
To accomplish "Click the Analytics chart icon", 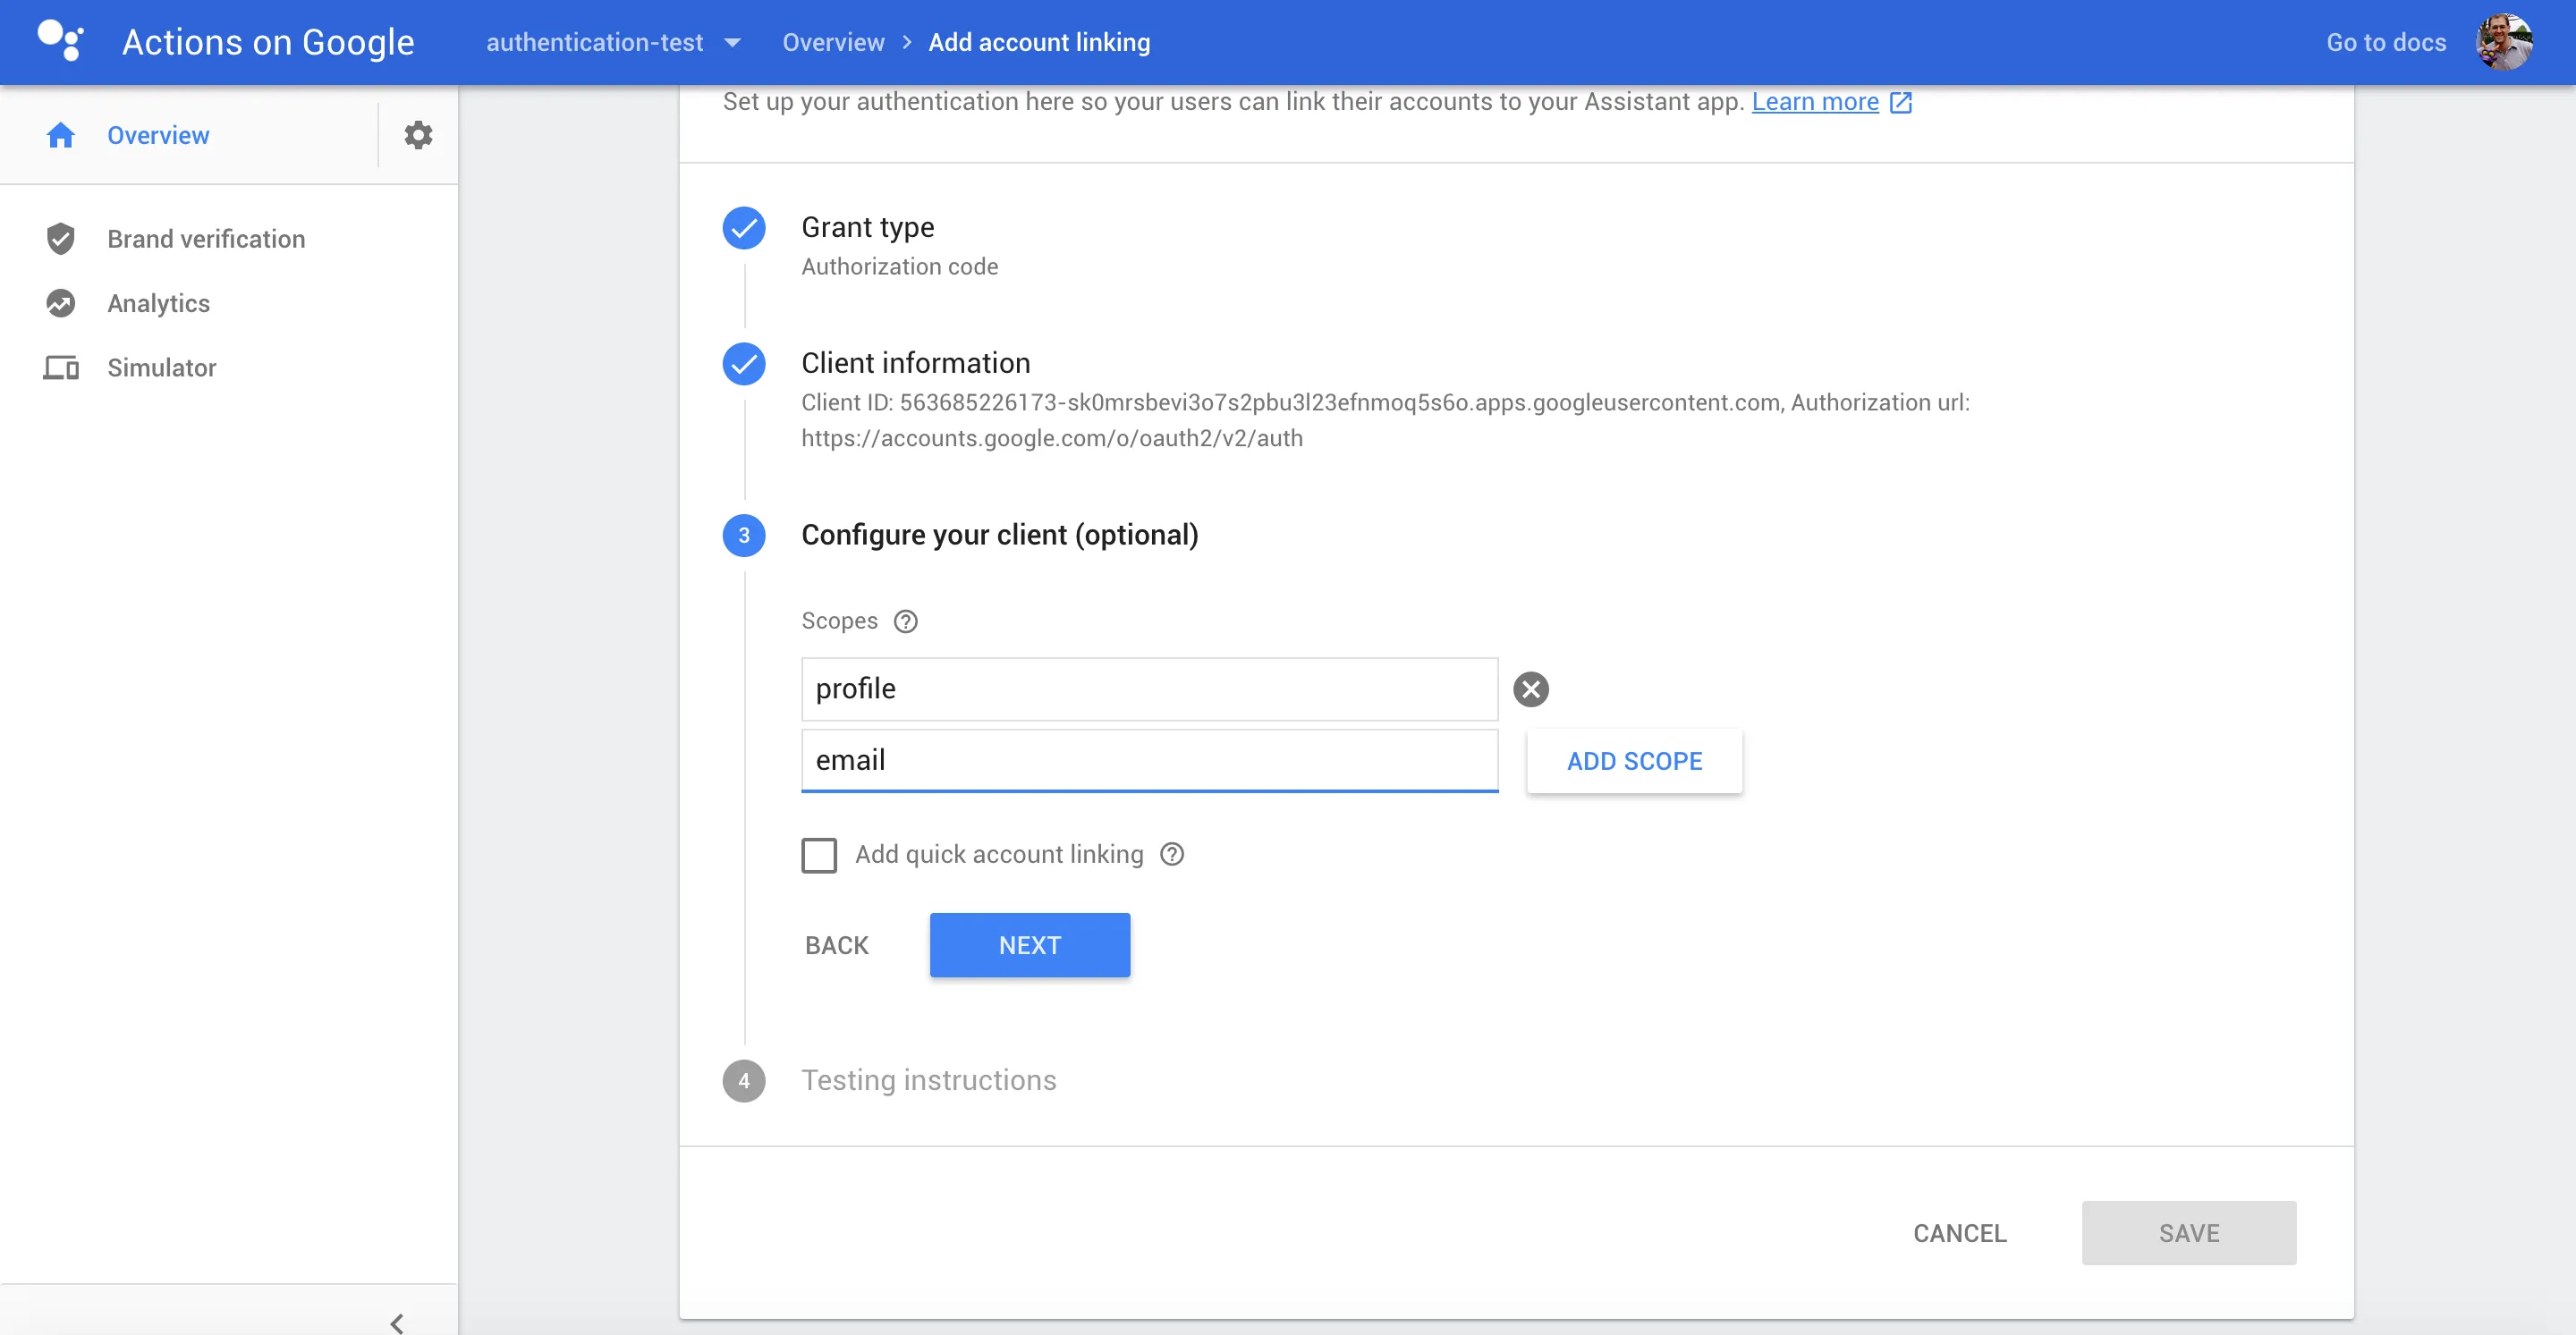I will tap(61, 303).
